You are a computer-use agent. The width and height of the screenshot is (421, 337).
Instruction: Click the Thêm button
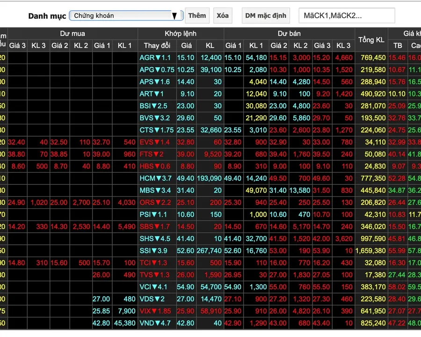(197, 15)
